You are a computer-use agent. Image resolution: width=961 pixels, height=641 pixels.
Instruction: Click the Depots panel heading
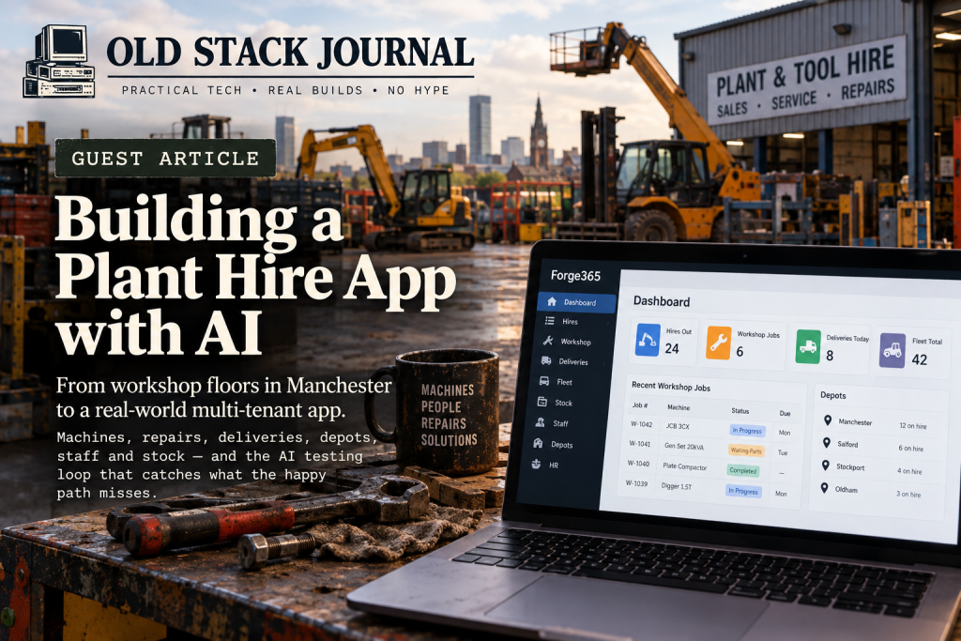pyautogui.click(x=833, y=395)
